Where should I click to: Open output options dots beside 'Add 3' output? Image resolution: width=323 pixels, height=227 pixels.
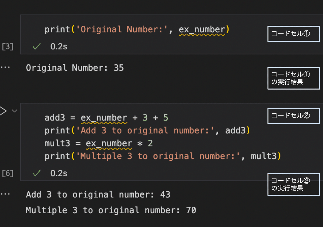5,195
